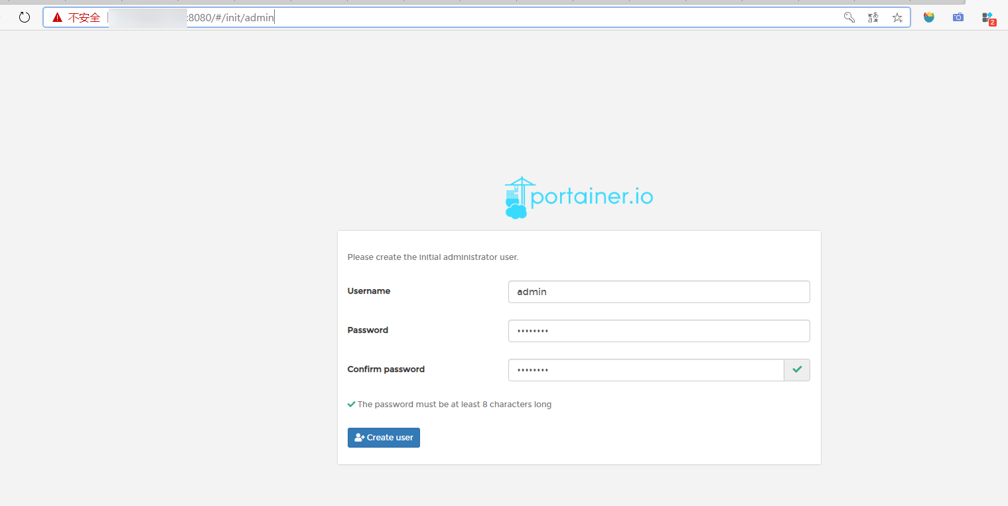The image size is (1008, 506).
Task: Add page to favorites with star icon
Action: [x=897, y=17]
